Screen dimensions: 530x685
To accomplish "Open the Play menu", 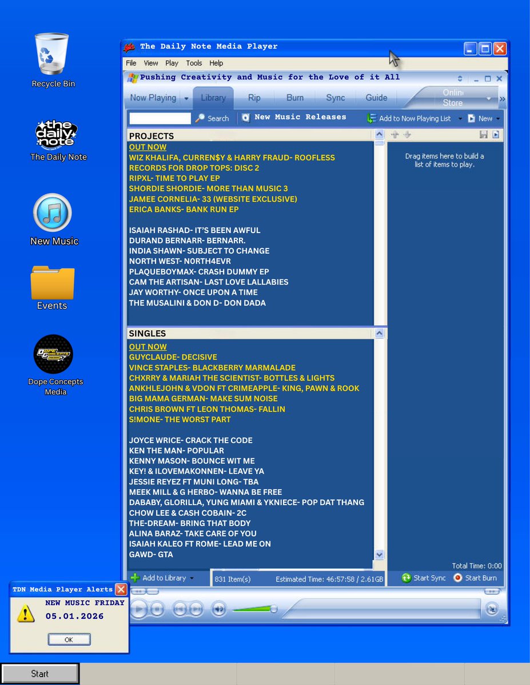I will (x=172, y=63).
